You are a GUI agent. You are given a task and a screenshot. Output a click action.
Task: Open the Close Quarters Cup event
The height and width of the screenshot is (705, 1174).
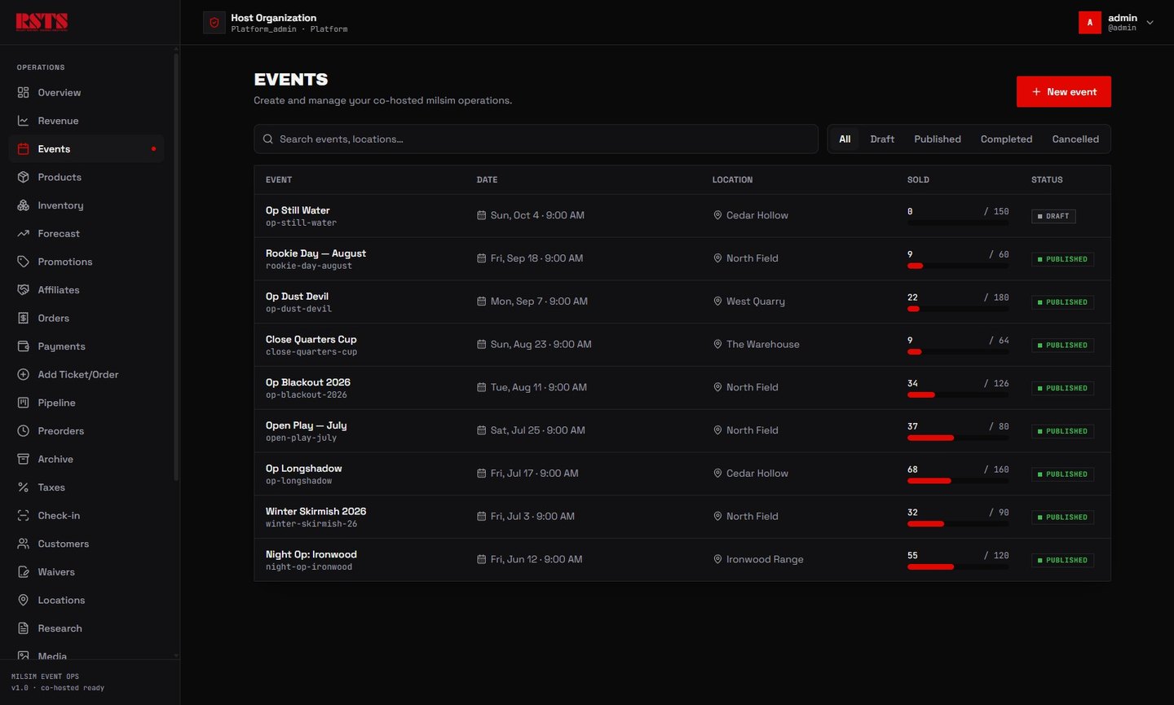[311, 340]
